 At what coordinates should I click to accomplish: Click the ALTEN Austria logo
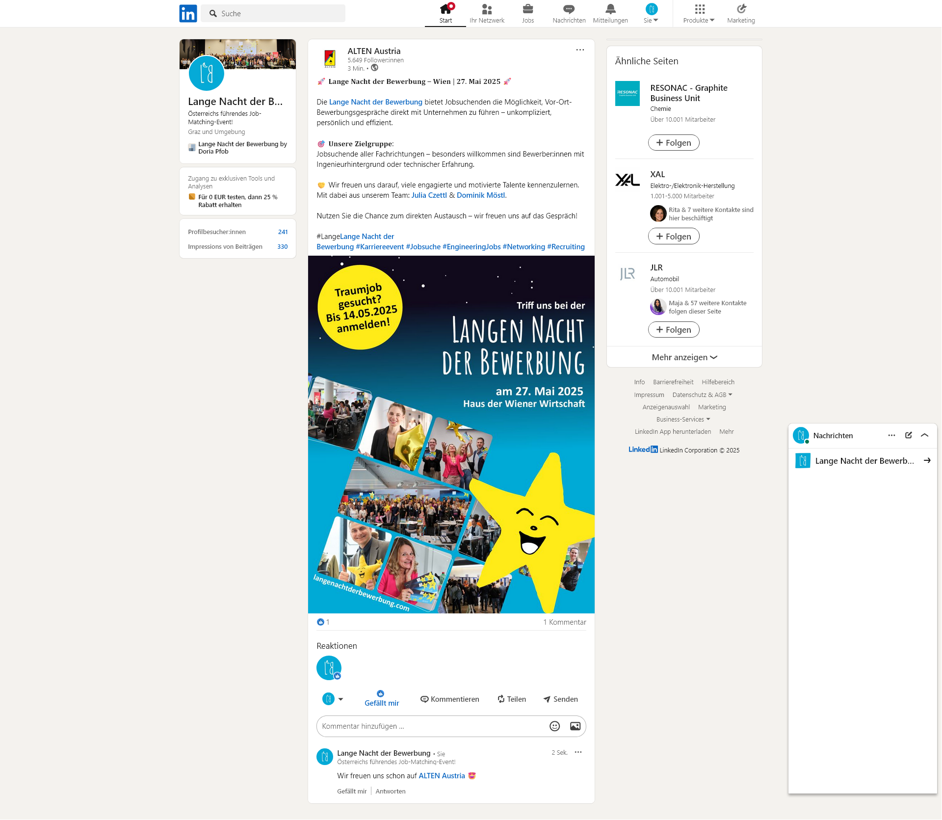pyautogui.click(x=330, y=58)
